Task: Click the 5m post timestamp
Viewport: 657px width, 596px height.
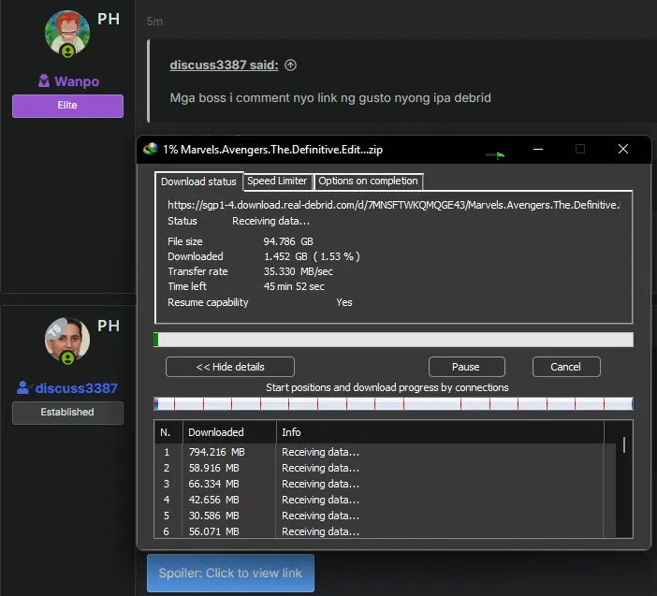Action: tap(154, 22)
